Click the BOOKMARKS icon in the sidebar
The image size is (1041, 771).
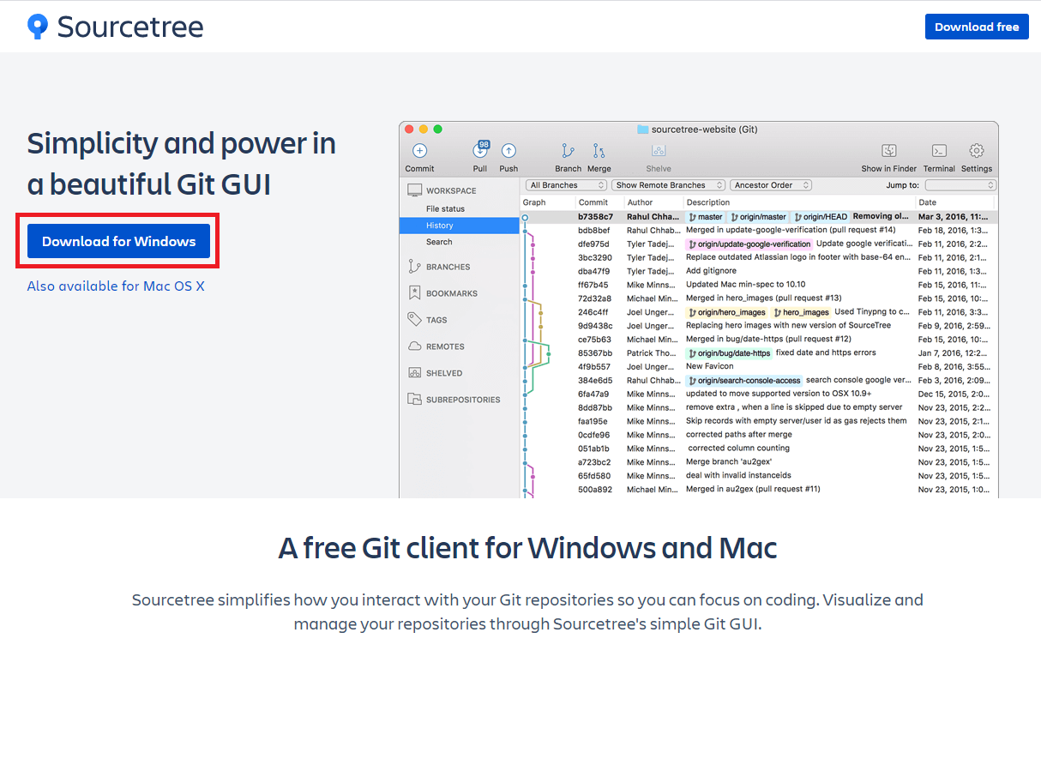pos(415,293)
